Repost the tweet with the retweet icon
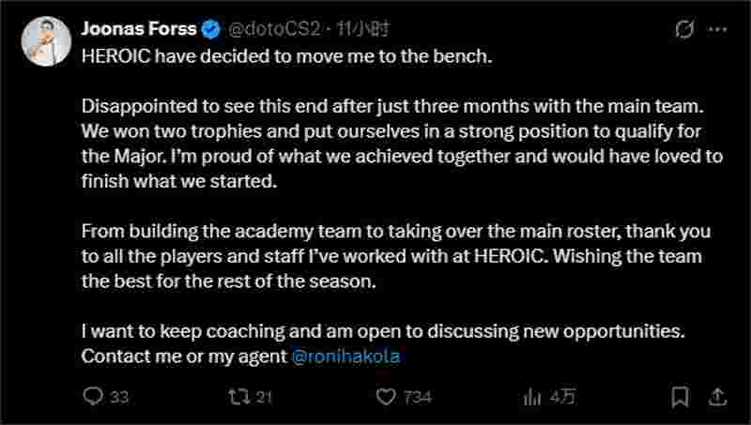This screenshot has width=751, height=425. 238,396
